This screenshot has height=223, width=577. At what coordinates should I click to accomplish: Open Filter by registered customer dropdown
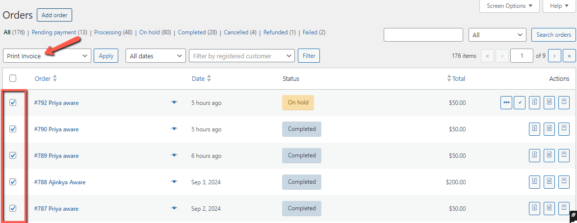pyautogui.click(x=241, y=56)
